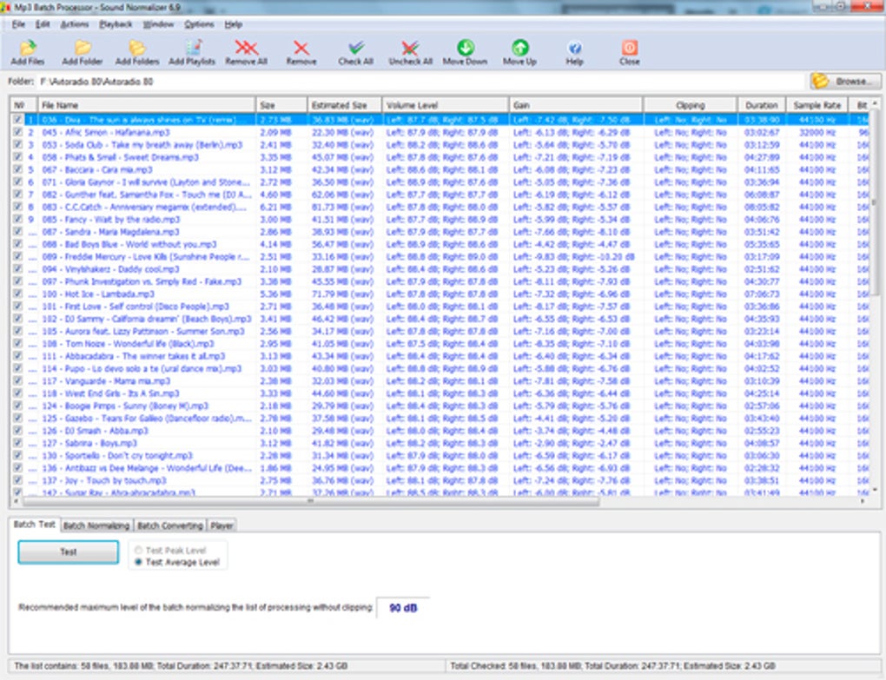Toggle checkbox for Phats & Small - Sweet Dreams.mp3
886x680 pixels.
(x=17, y=157)
